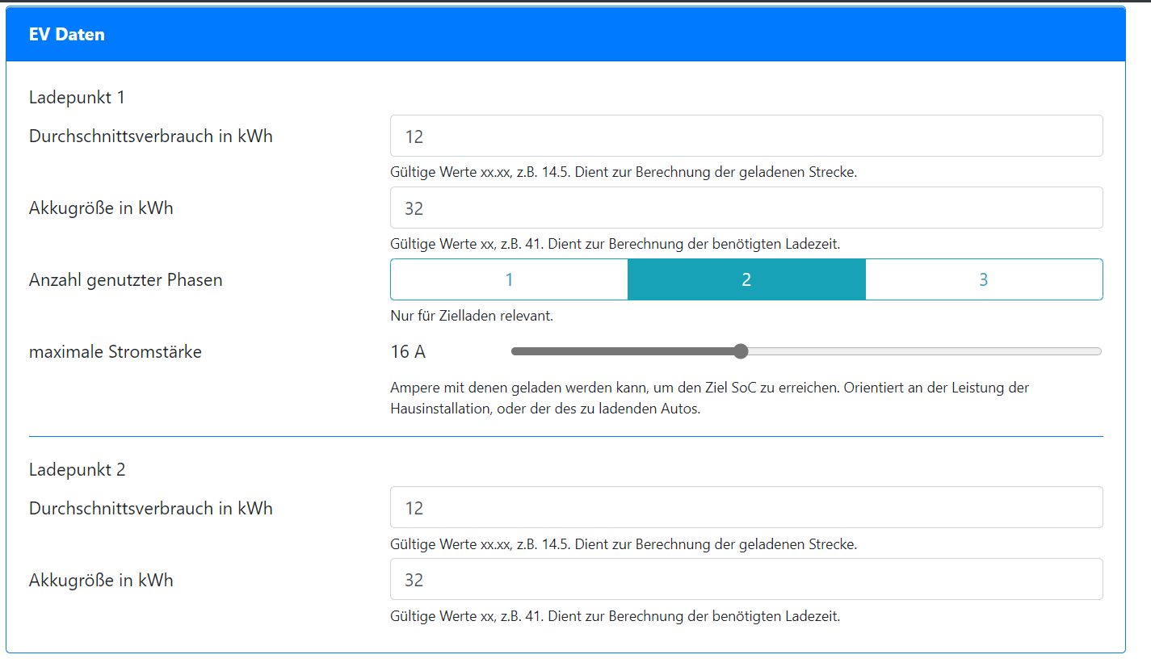Viewport: 1151px width, 663px height.
Task: Click Ladepunkt 2 Durchschnittsverbrauch in kWh label
Action: coord(151,508)
